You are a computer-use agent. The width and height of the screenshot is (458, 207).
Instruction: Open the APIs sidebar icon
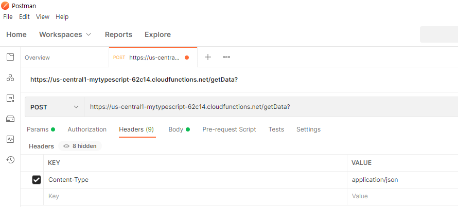[10, 78]
